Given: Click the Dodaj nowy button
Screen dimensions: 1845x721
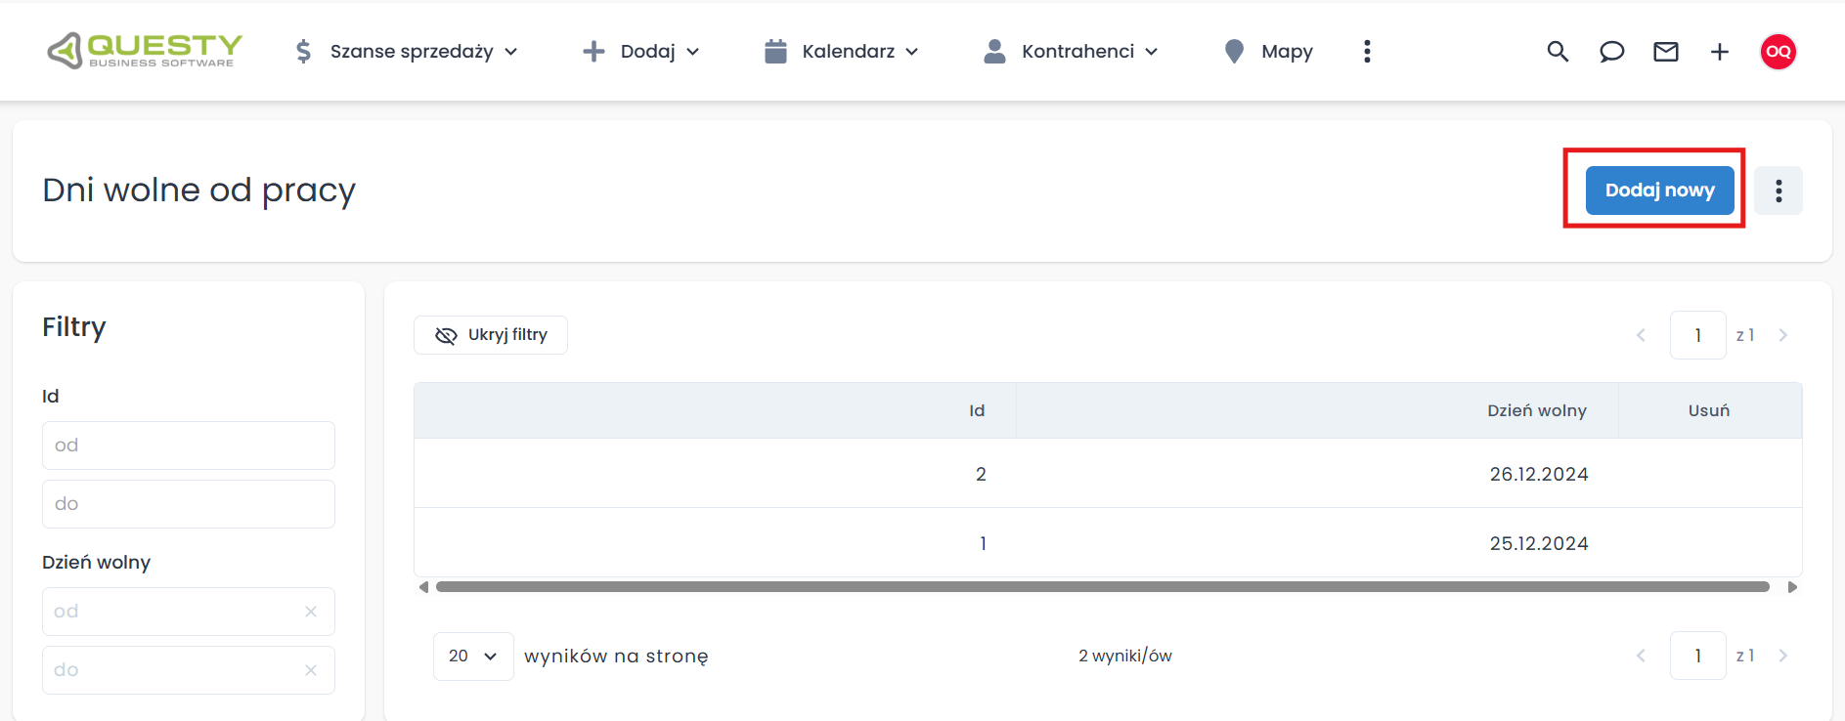Looking at the screenshot, I should coord(1659,191).
